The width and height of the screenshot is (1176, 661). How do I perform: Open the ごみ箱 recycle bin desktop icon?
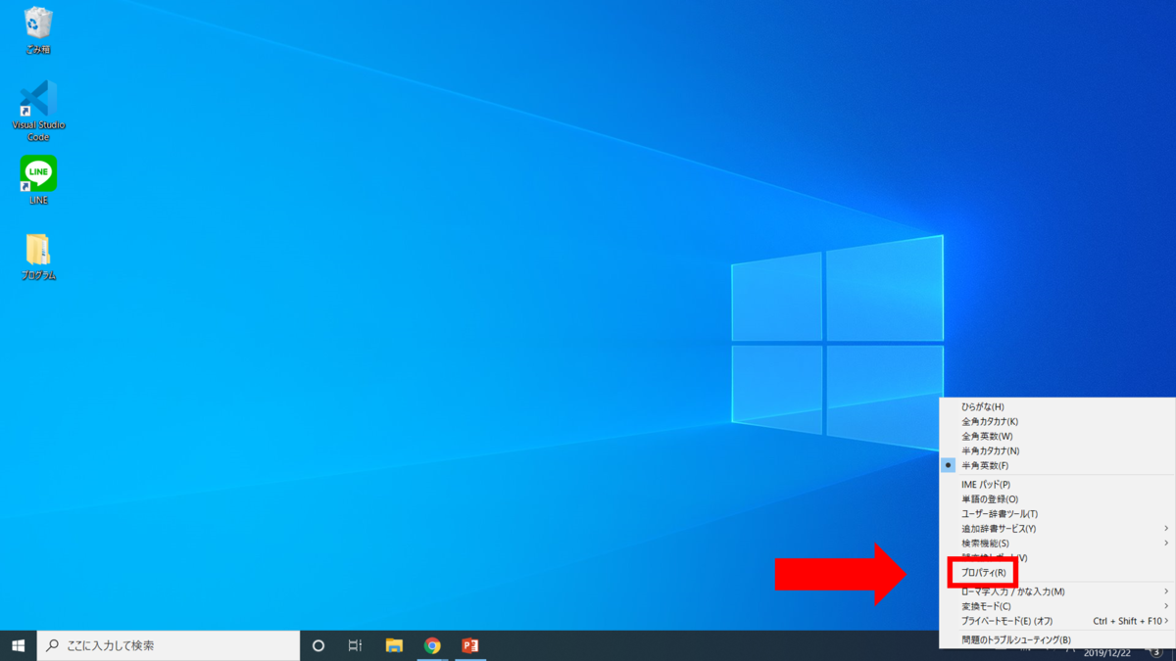38,30
